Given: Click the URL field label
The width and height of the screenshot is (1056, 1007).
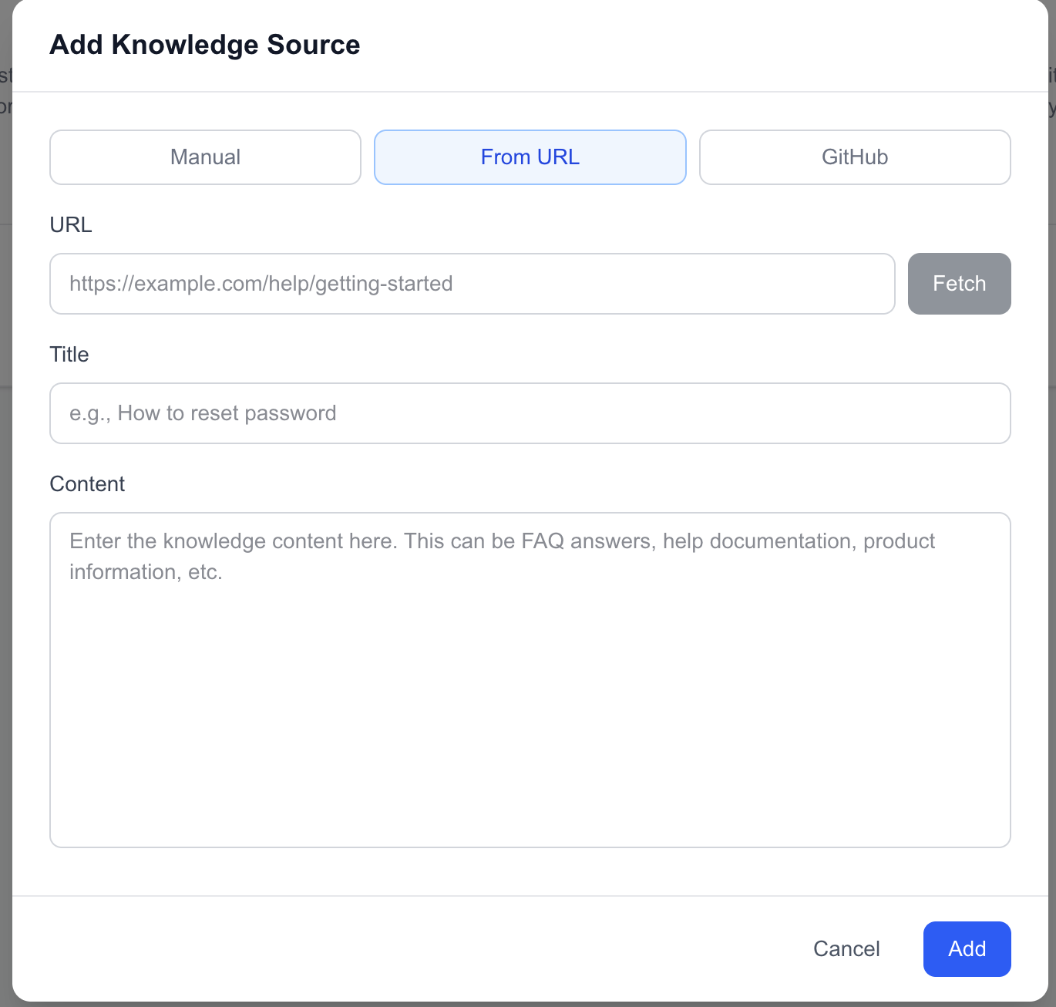Looking at the screenshot, I should [71, 224].
